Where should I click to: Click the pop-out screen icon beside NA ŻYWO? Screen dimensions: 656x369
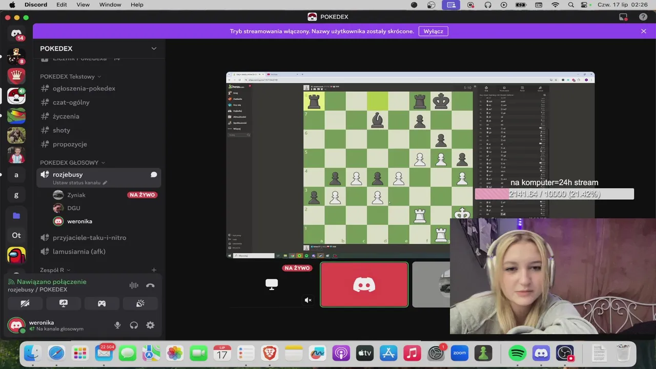point(272,284)
